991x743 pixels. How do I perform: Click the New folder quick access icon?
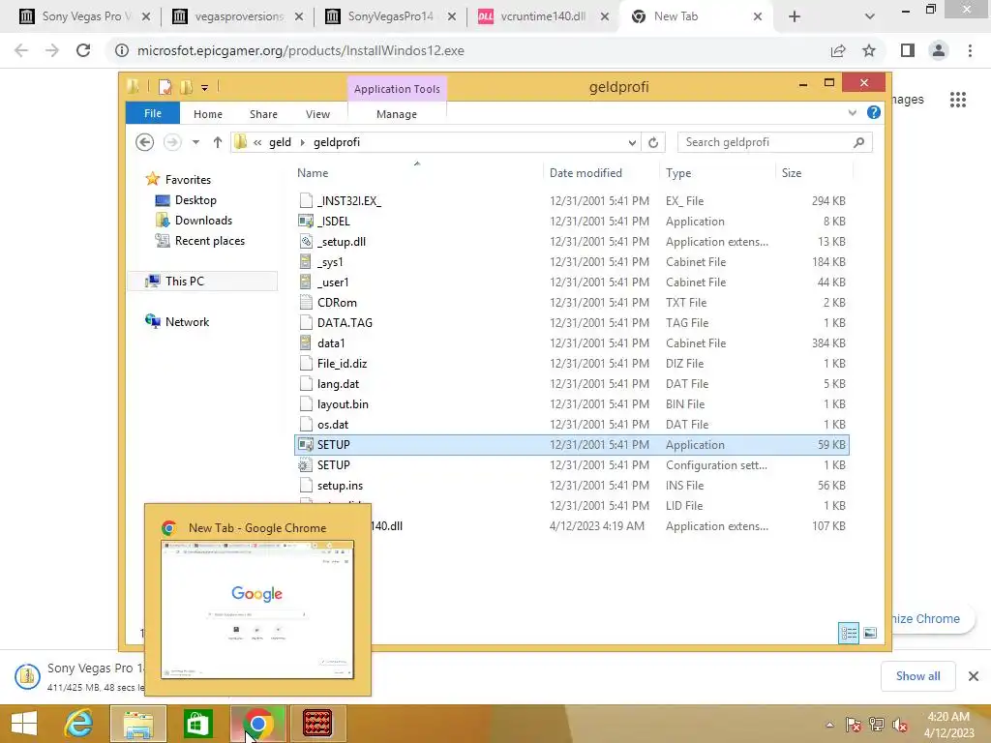pyautogui.click(x=186, y=87)
